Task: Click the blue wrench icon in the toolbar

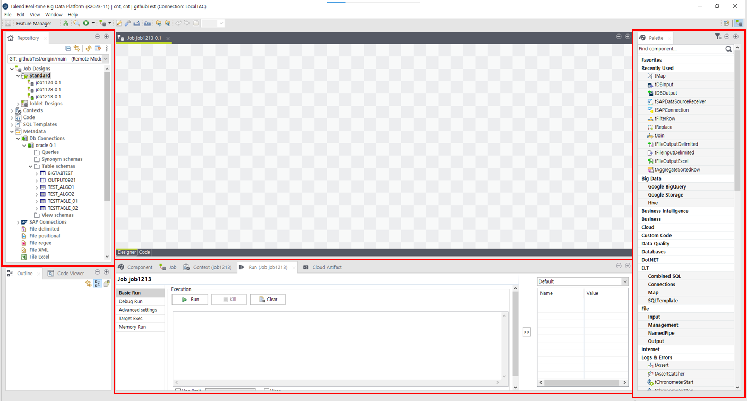Action: coord(127,23)
